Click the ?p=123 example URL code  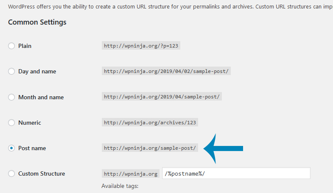click(141, 46)
